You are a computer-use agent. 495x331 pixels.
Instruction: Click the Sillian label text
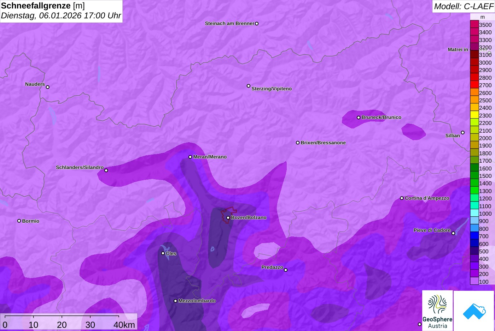(x=453, y=136)
